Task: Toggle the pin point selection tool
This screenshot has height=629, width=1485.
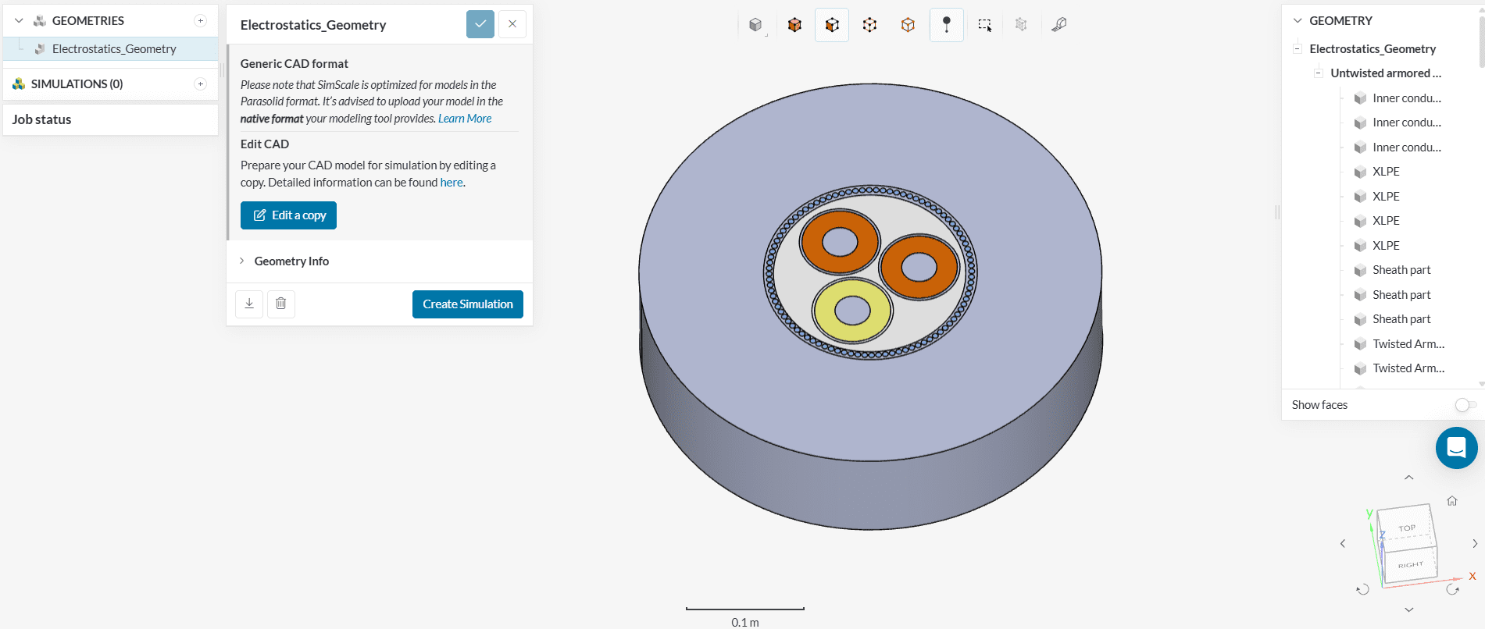Action: (946, 25)
